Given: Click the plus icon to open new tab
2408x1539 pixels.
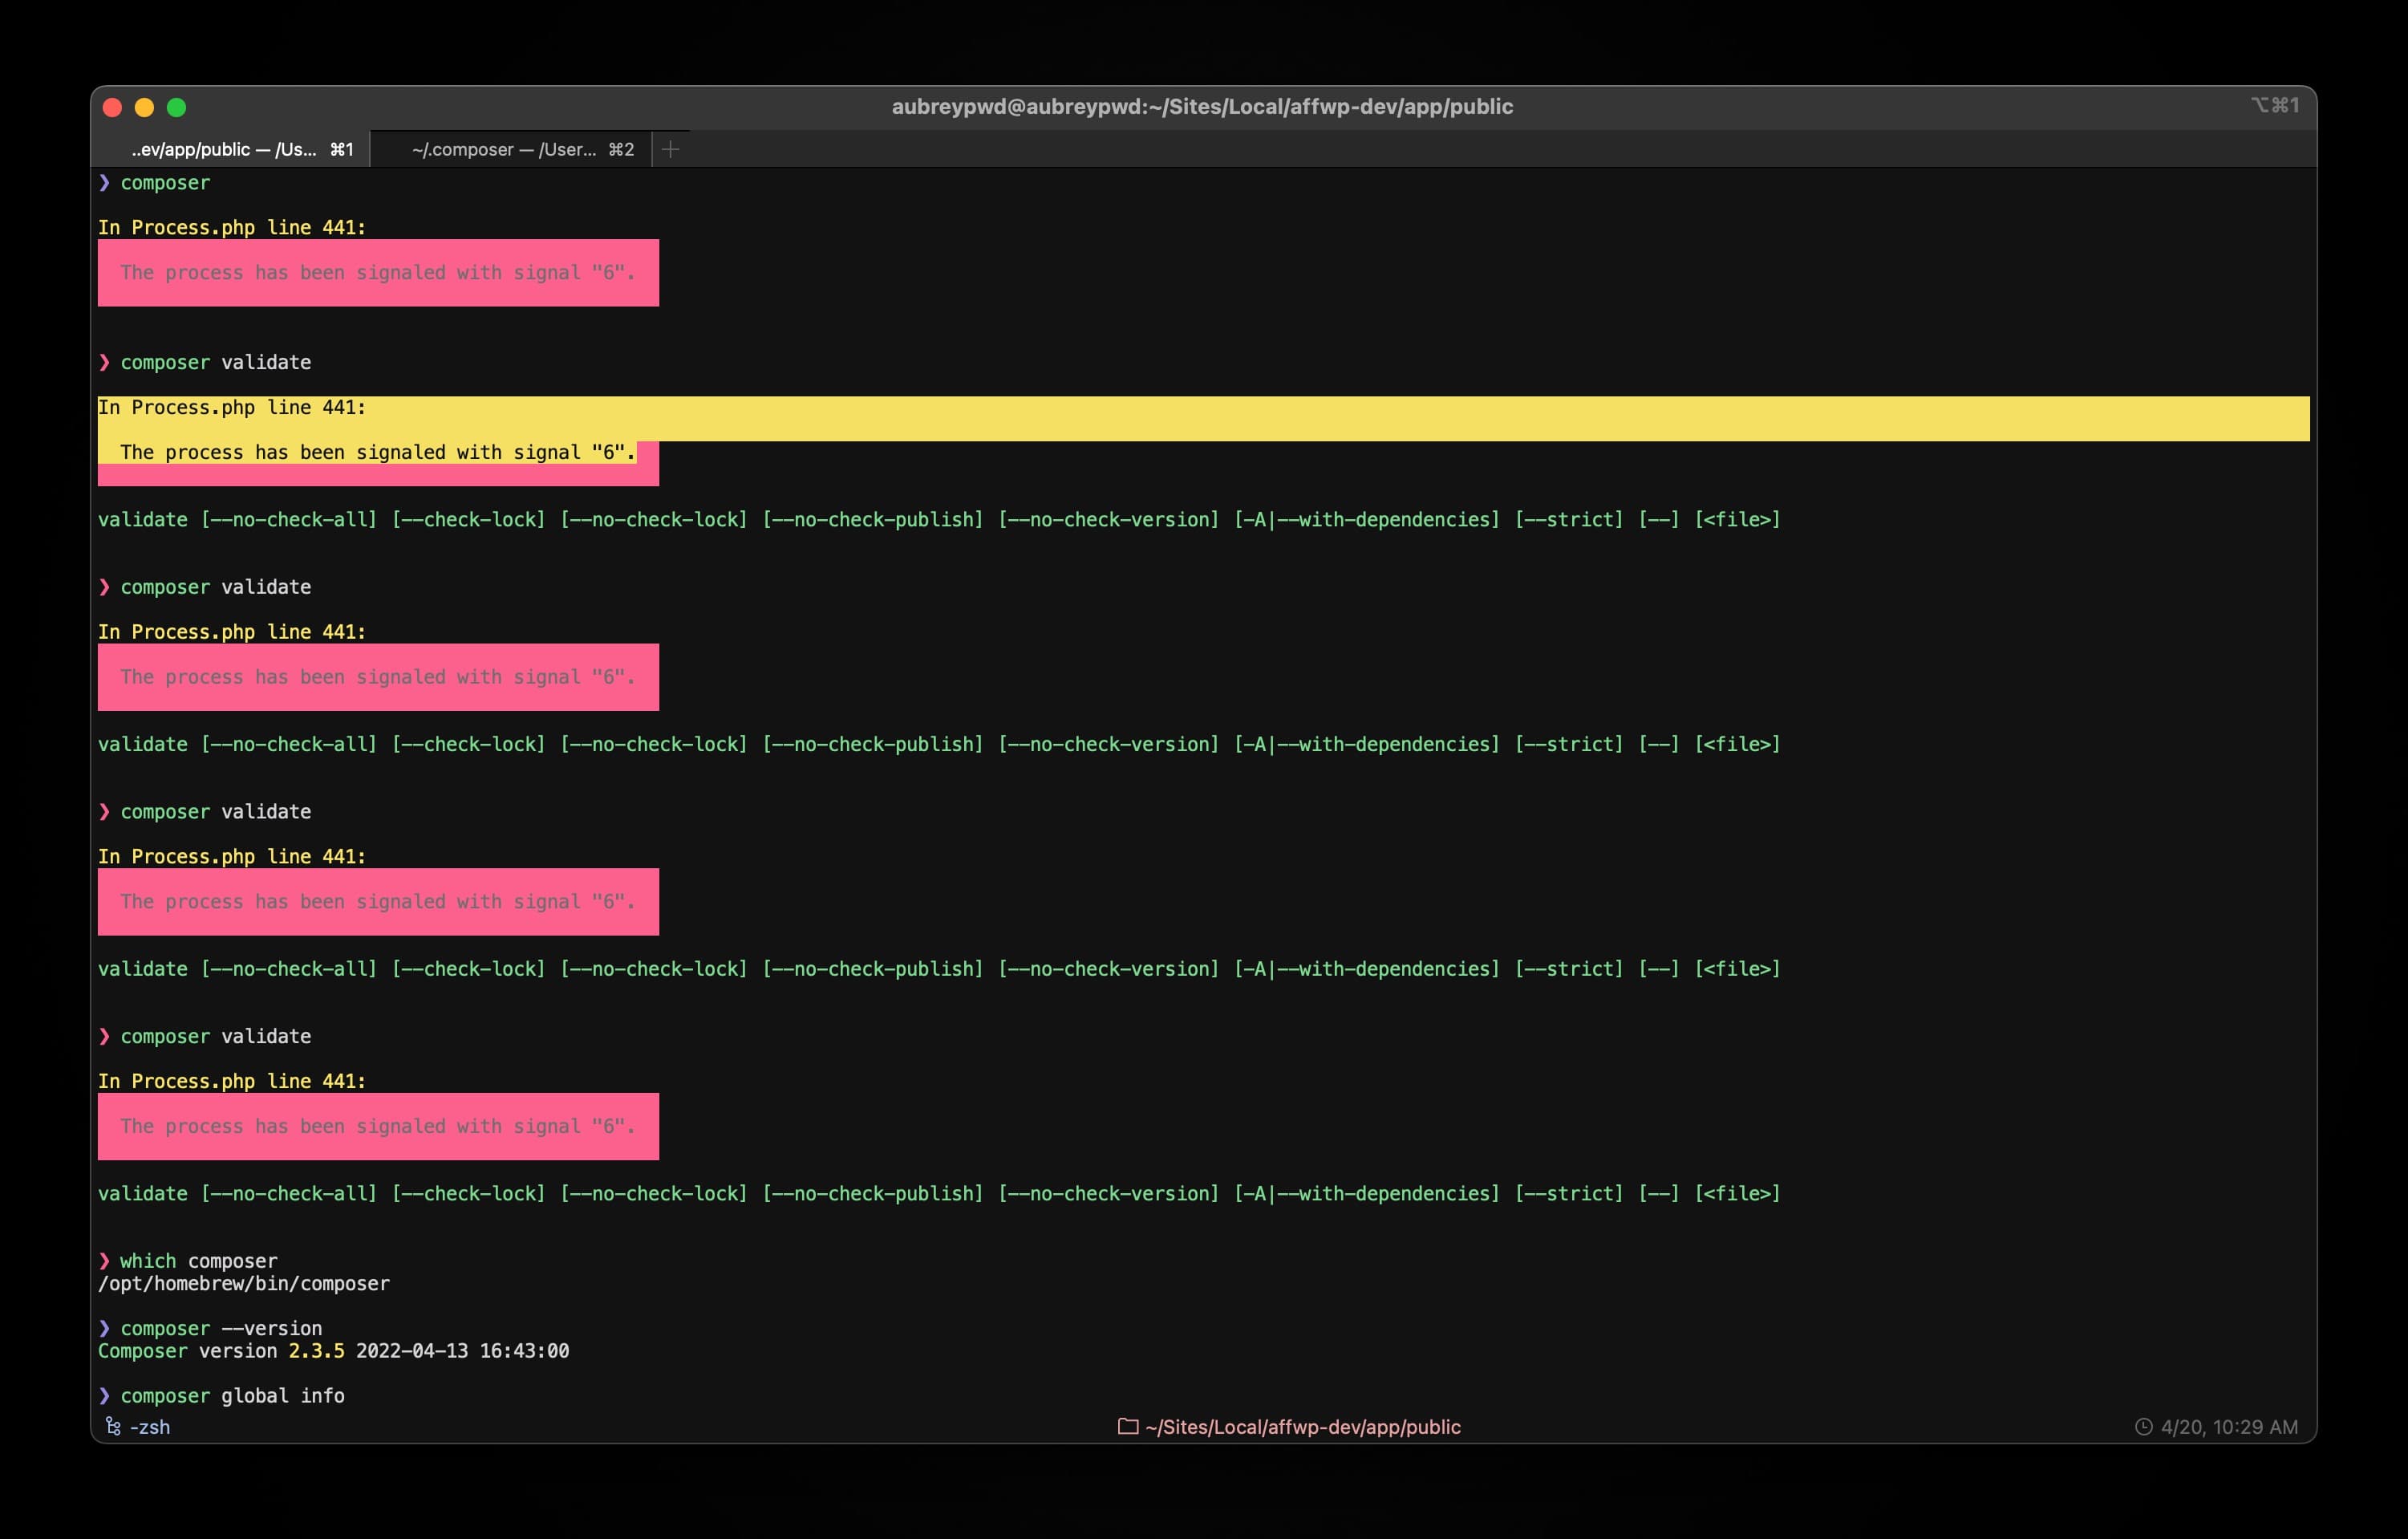Looking at the screenshot, I should tap(671, 149).
